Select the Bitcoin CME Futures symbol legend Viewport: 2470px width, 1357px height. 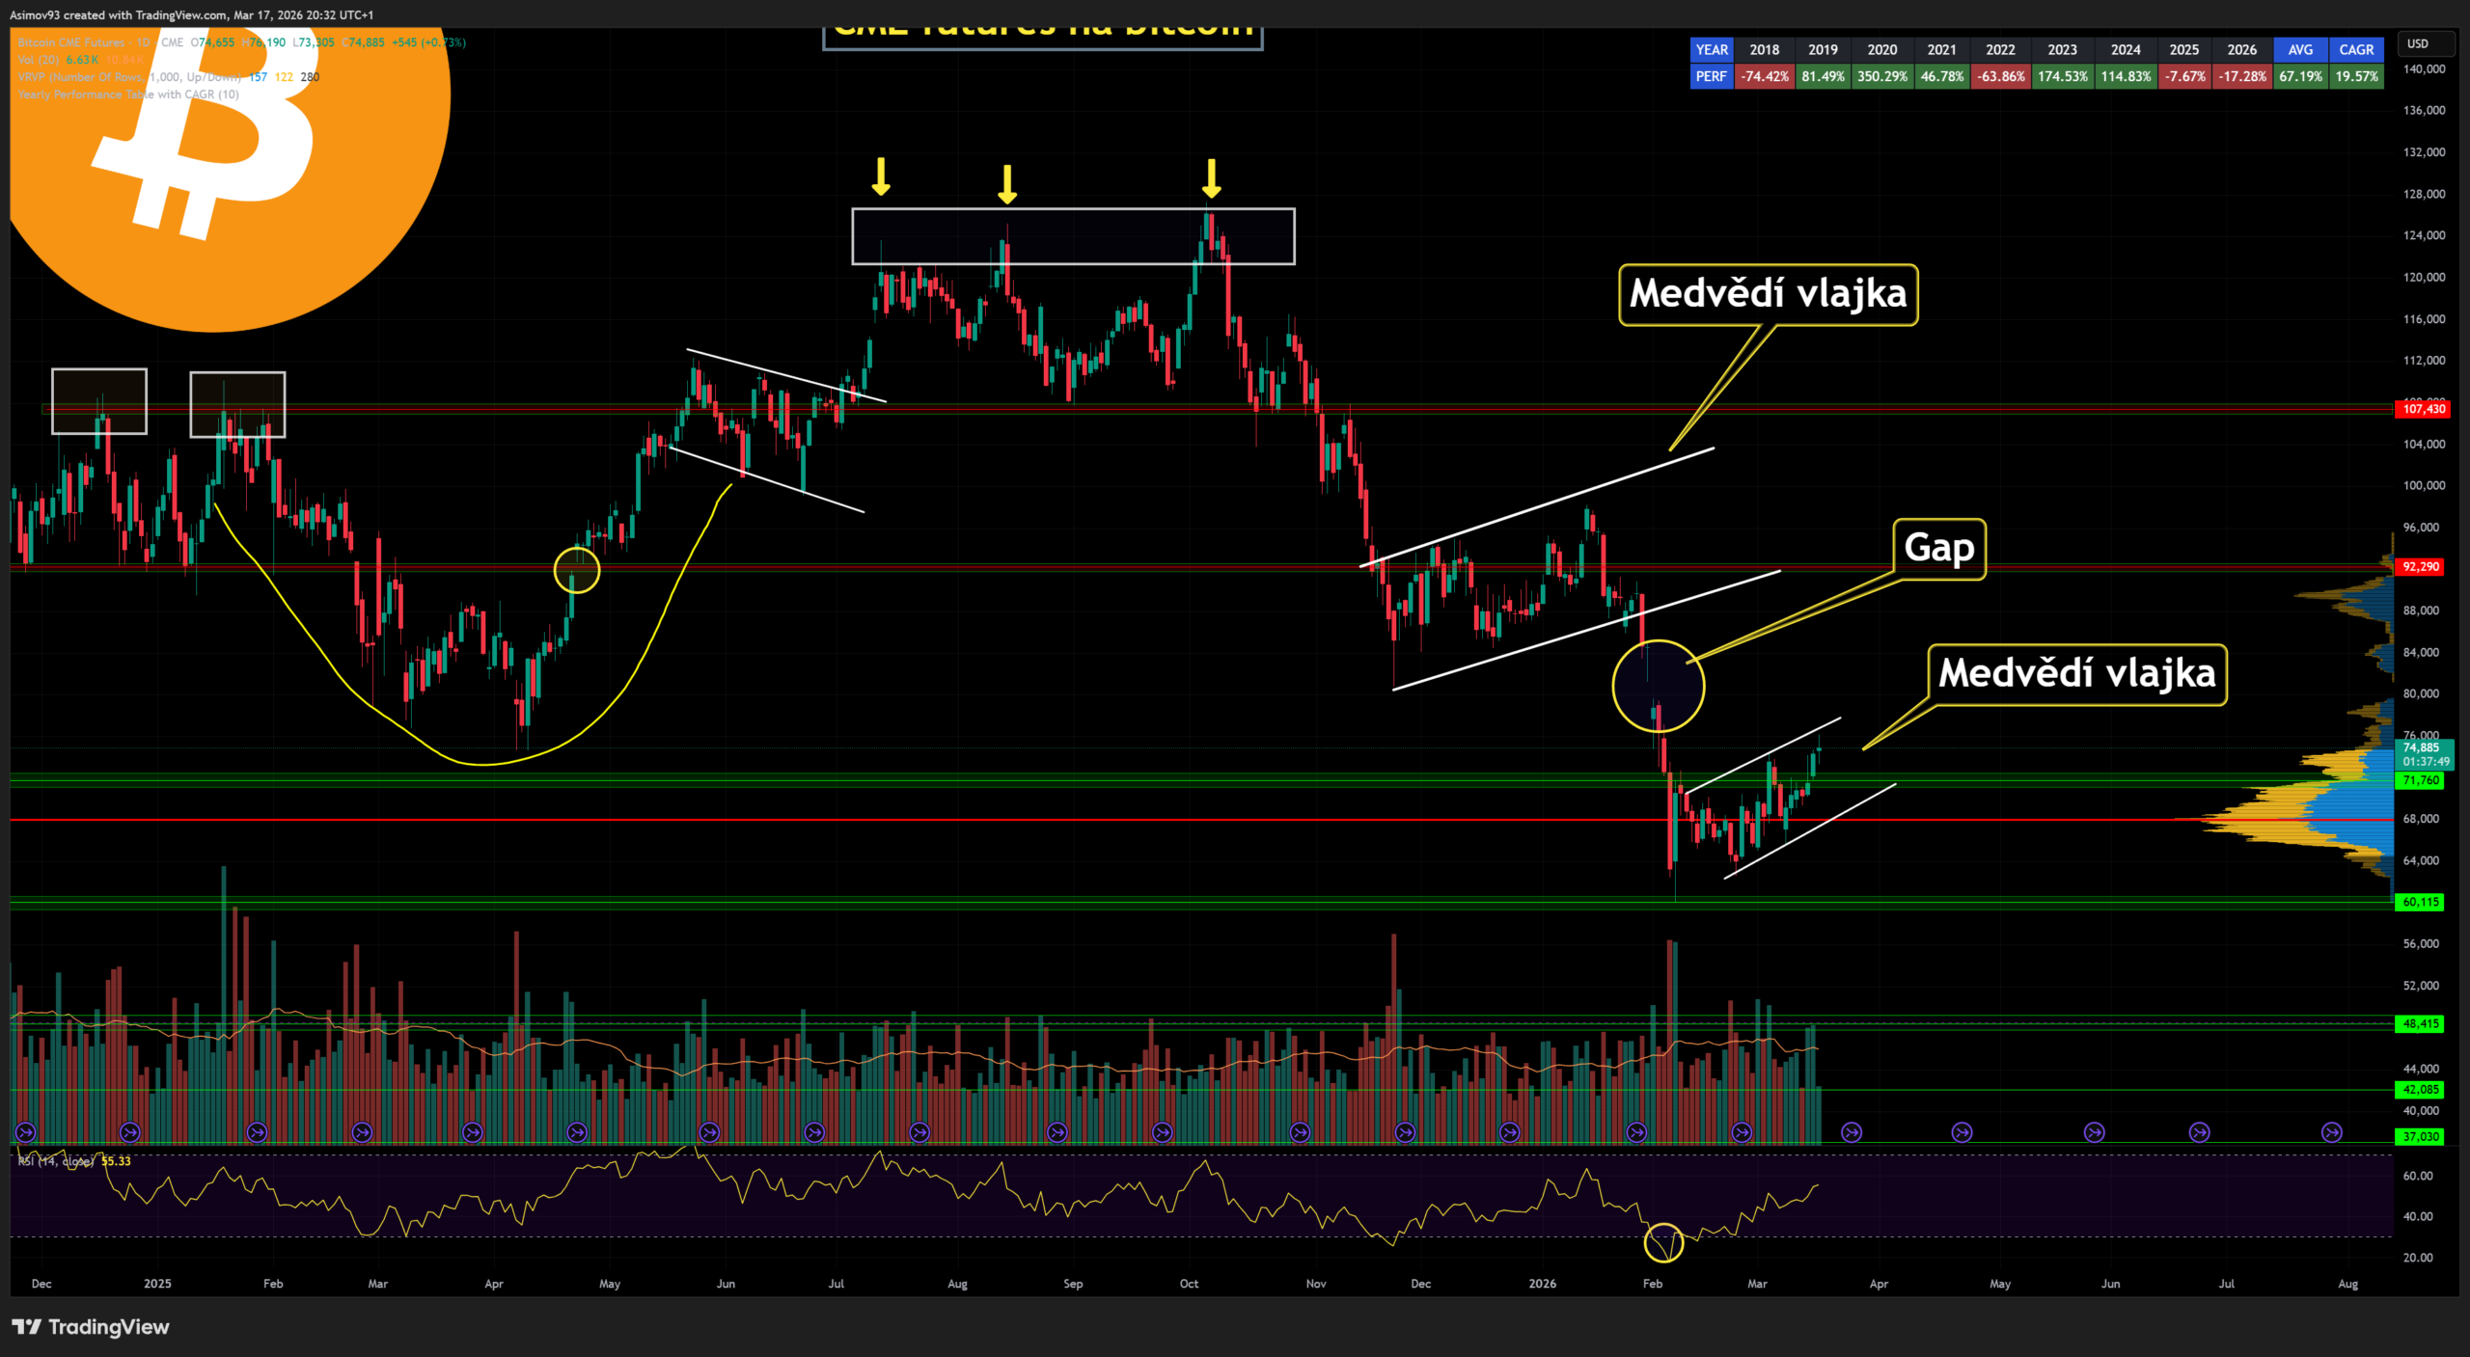tap(100, 42)
